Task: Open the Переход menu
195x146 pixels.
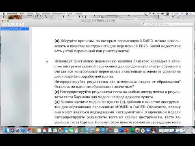Action: (x=46, y=14)
